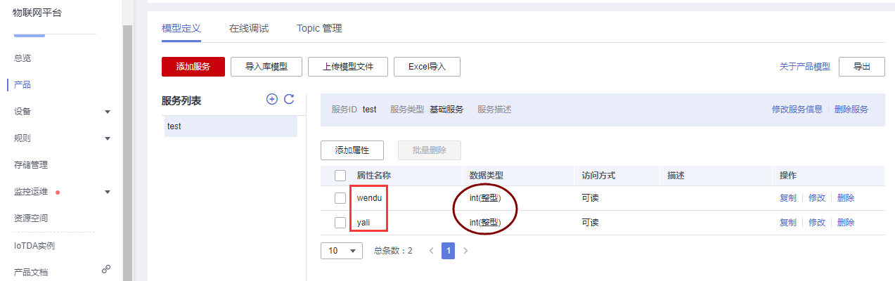Refresh the service list
The width and height of the screenshot is (895, 281).
[x=289, y=100]
